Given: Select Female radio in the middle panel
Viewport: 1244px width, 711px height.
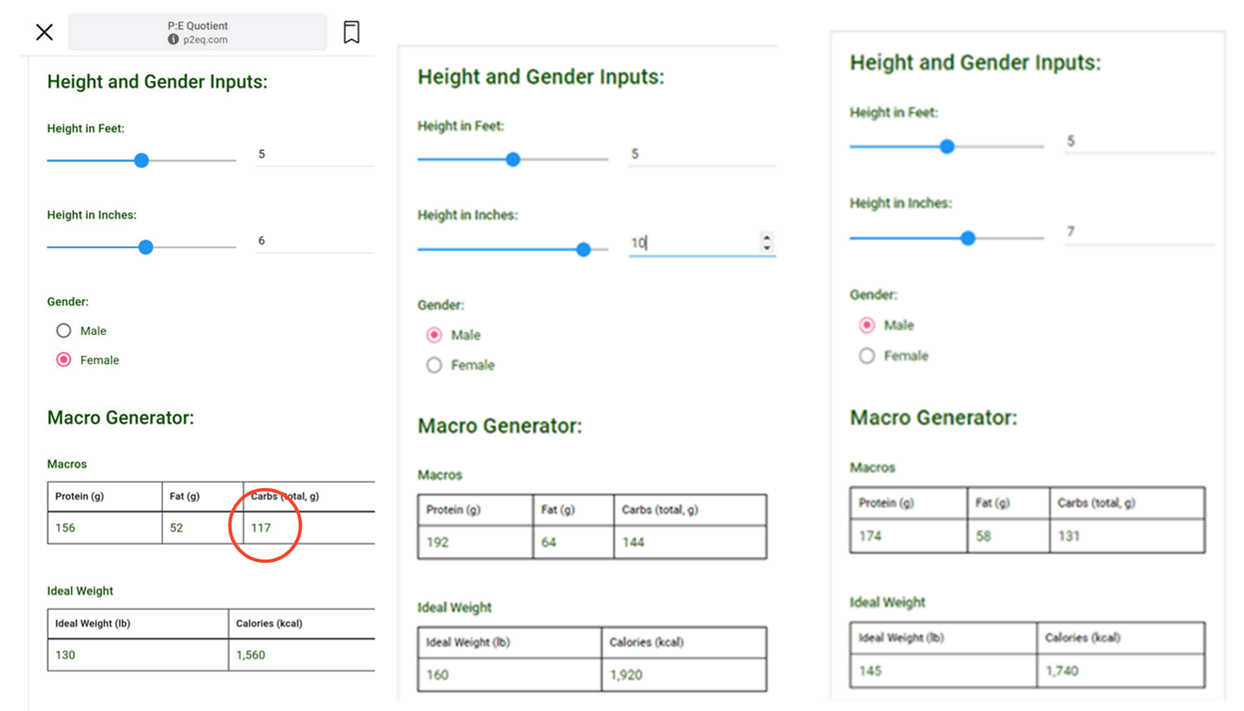Looking at the screenshot, I should pos(434,366).
